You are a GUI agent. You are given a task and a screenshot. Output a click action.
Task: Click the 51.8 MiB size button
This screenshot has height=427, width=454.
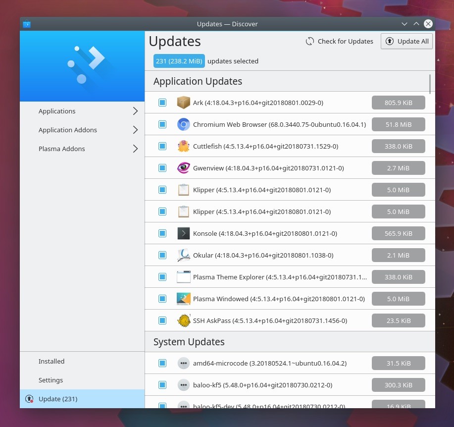(398, 124)
